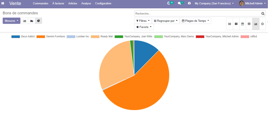The width and height of the screenshot is (268, 114).
Task: Click the search magnifier icon
Action: [x=263, y=14]
